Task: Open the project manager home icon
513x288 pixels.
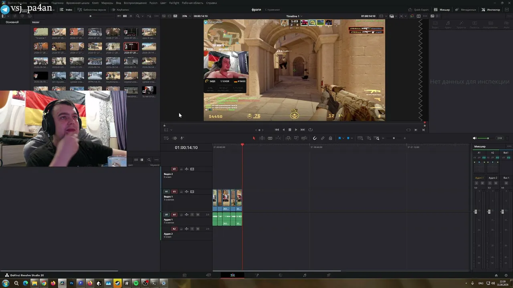Action: click(x=496, y=275)
